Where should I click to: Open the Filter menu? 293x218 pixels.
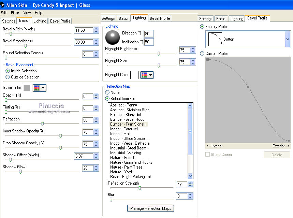coord(15,13)
